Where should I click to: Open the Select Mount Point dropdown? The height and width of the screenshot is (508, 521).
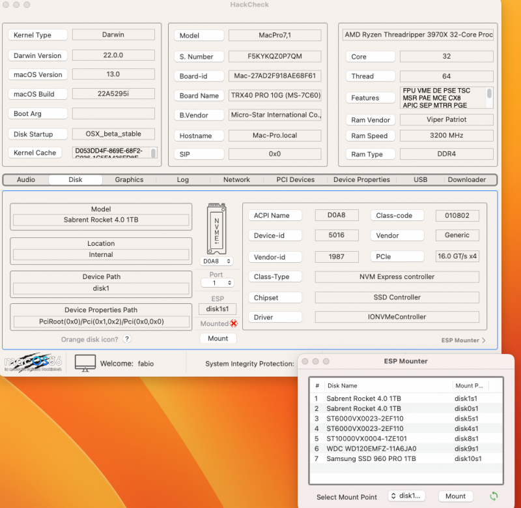407,496
